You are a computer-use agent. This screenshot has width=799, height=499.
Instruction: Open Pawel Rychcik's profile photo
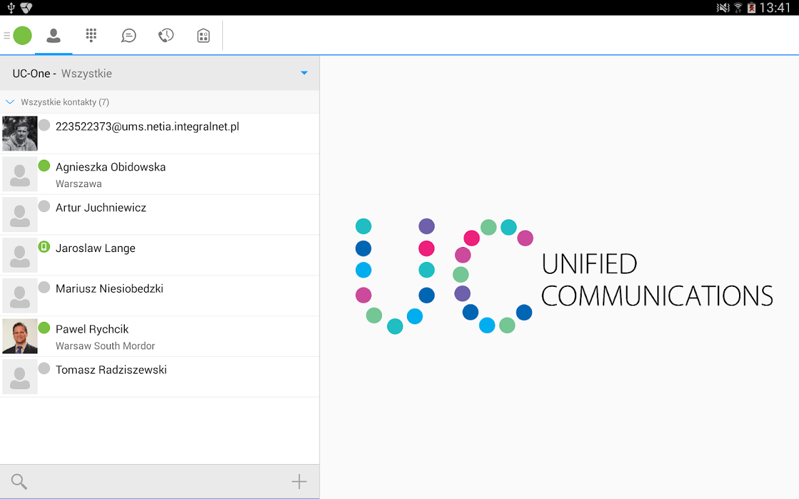(x=20, y=336)
